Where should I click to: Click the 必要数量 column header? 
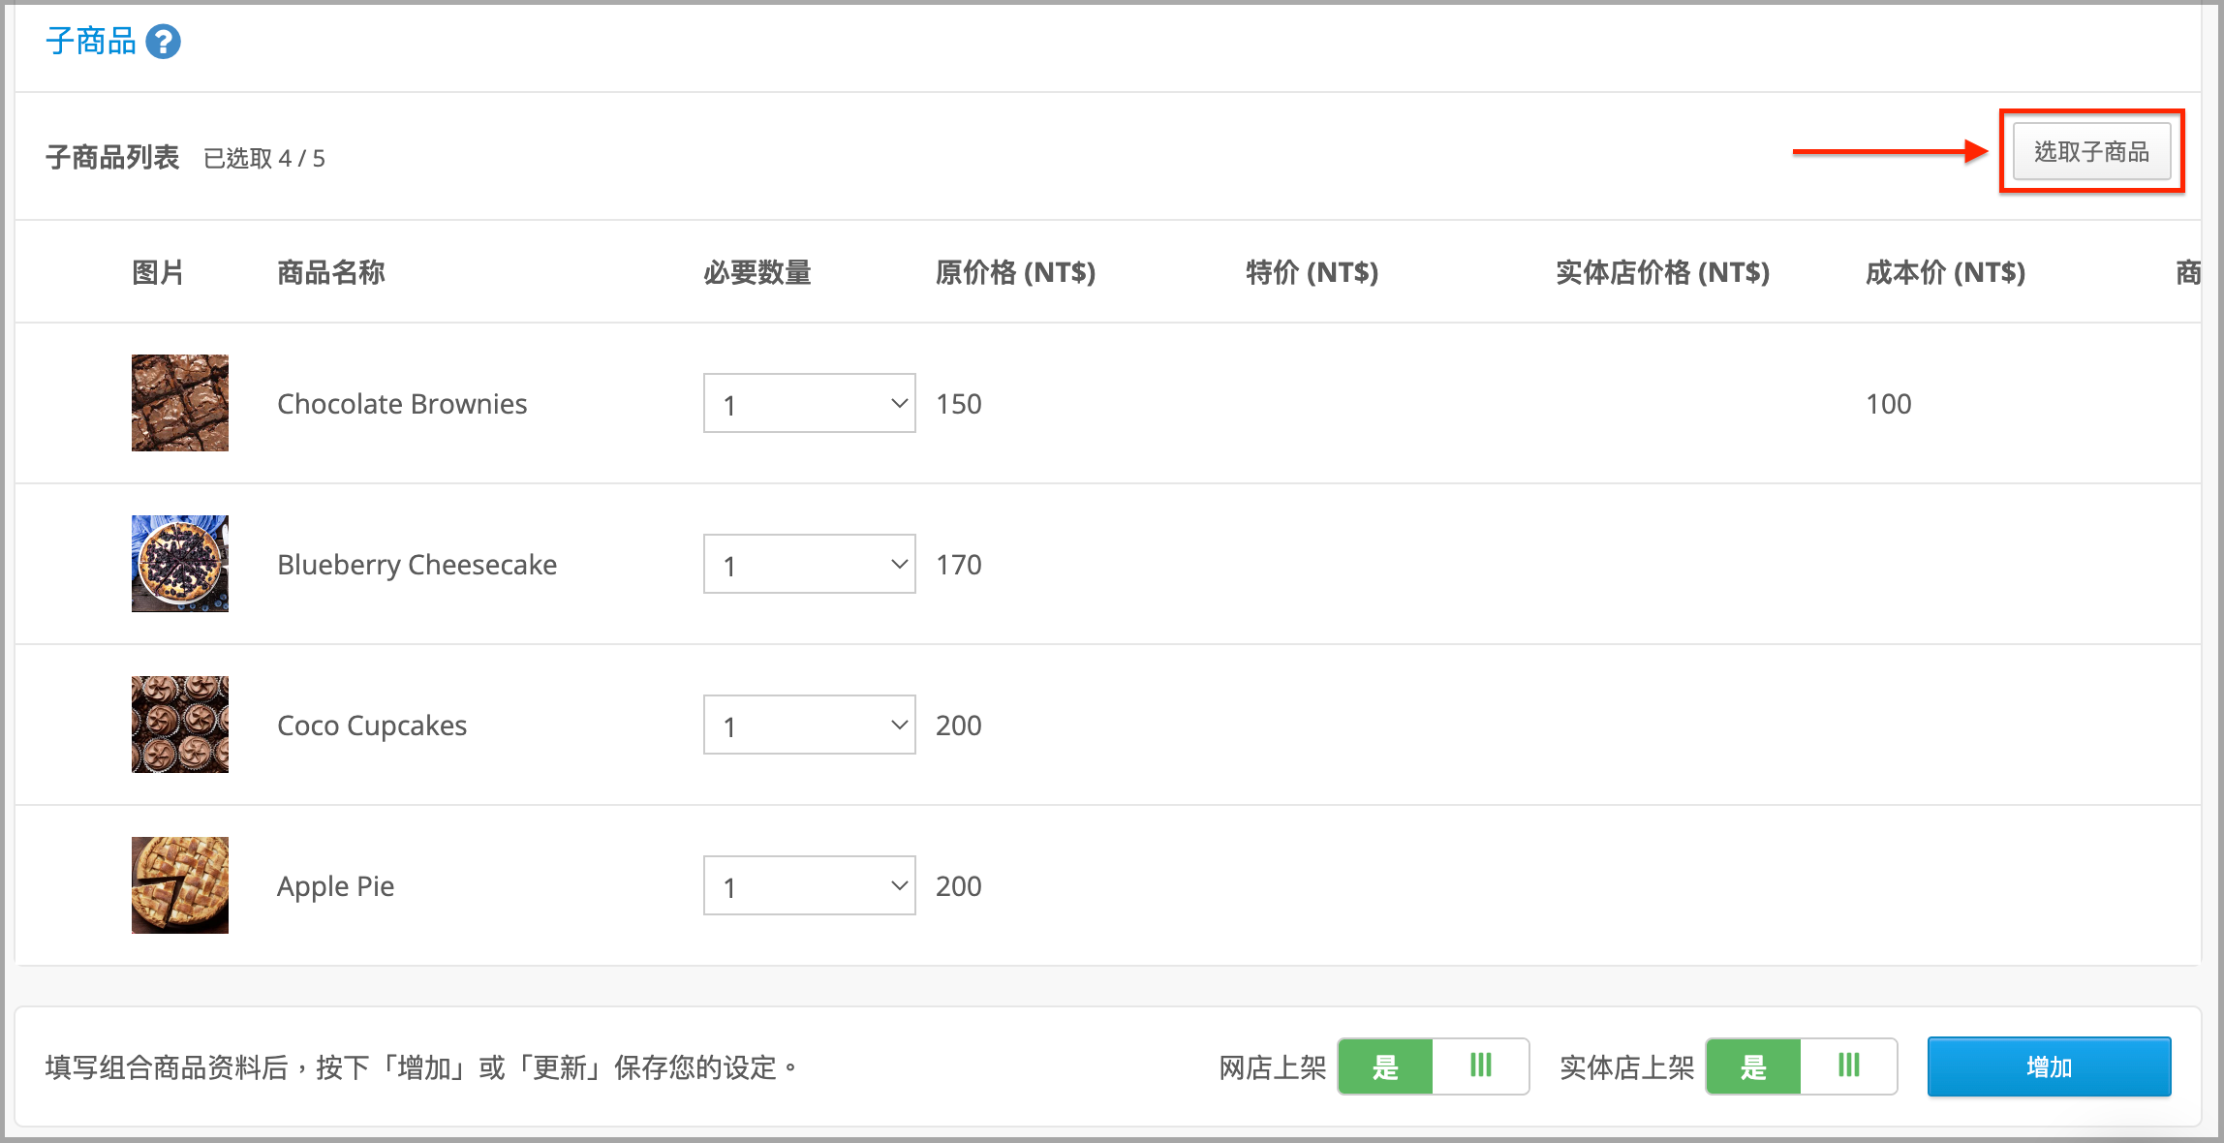(757, 272)
